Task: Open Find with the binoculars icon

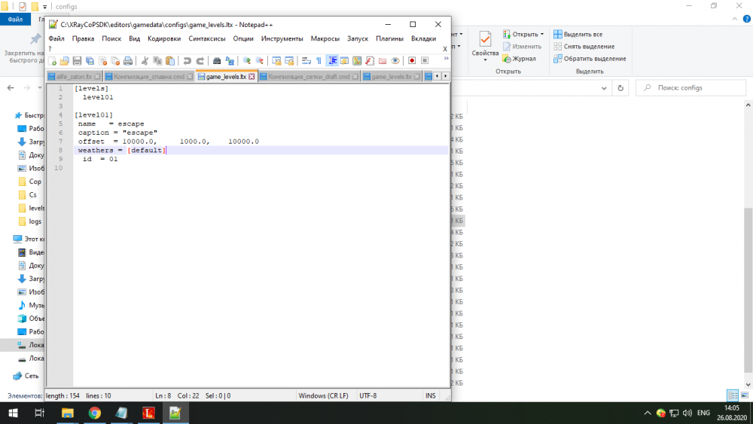Action: (x=218, y=61)
